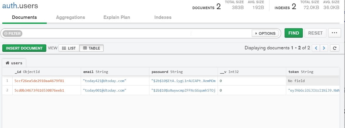Click the Displaying documents 1 - 2 text
This screenshot has width=345, height=128.
click(x=277, y=48)
